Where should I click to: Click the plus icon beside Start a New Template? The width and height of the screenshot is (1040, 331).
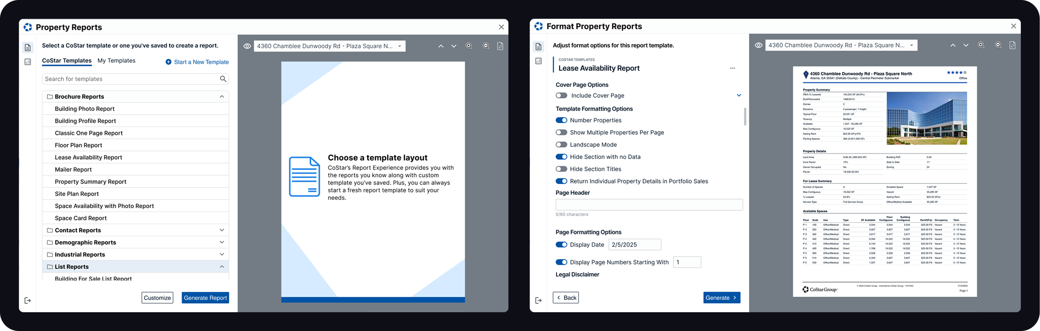pos(168,62)
